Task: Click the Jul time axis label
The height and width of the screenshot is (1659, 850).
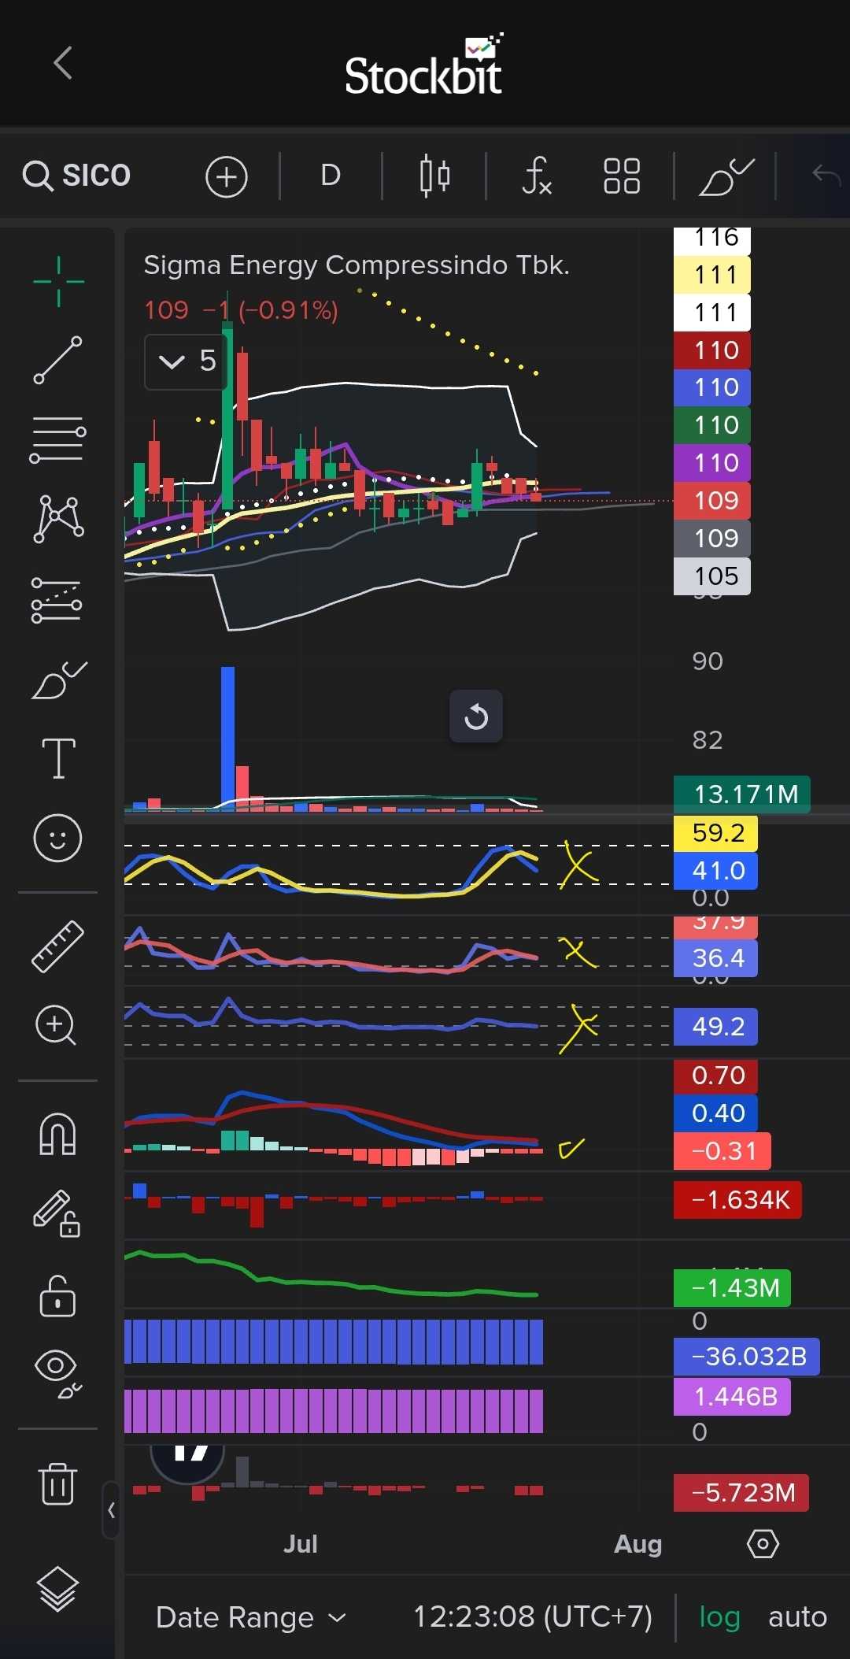Action: (300, 1544)
